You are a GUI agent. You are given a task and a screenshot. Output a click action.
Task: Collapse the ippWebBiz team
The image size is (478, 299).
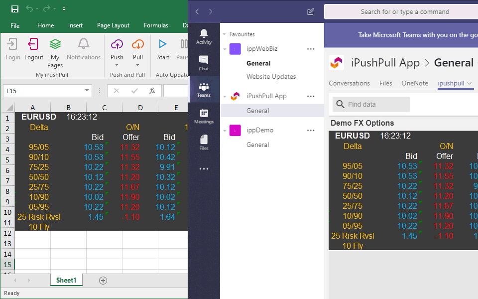click(x=225, y=49)
